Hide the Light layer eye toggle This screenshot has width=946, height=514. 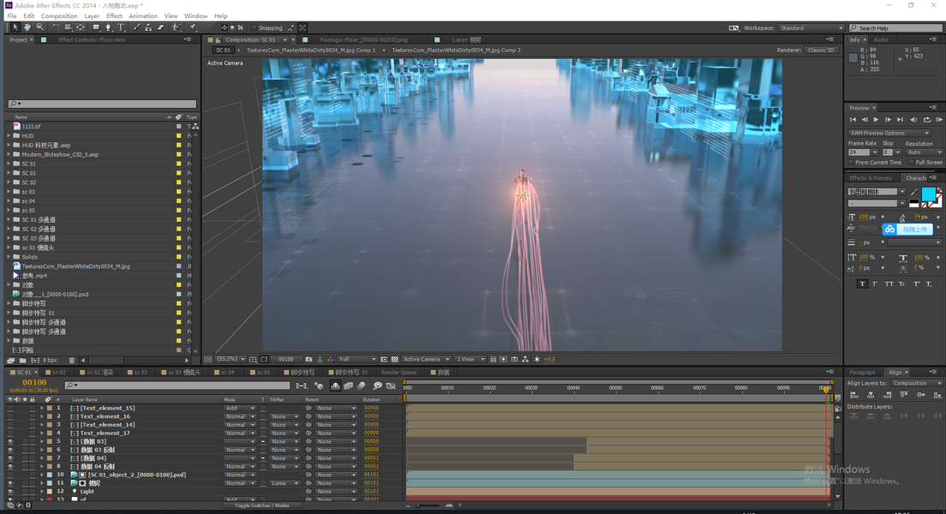(x=10, y=492)
